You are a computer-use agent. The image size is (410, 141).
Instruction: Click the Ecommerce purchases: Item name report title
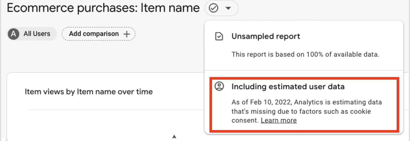[x=103, y=8]
